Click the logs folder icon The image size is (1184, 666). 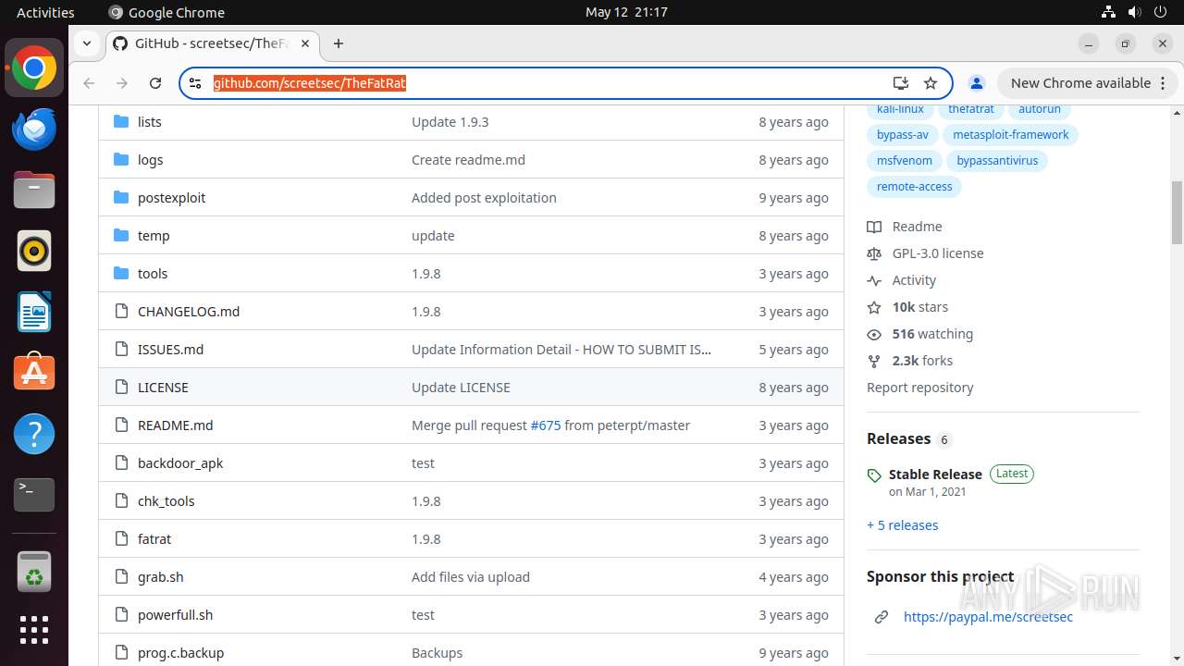(x=120, y=159)
